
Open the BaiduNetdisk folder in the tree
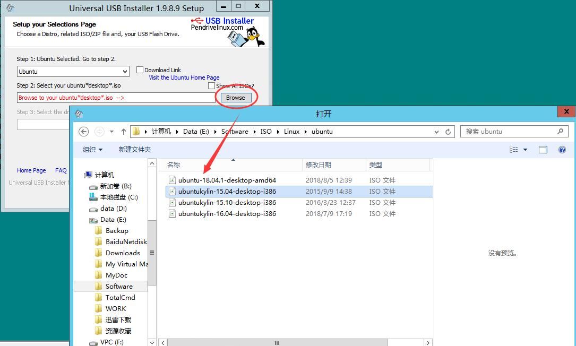126,241
